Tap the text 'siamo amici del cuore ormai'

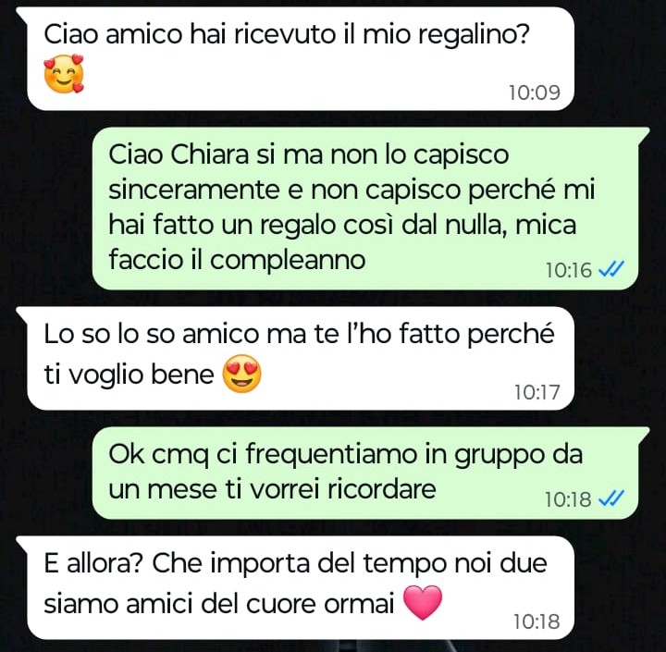pos(219,603)
